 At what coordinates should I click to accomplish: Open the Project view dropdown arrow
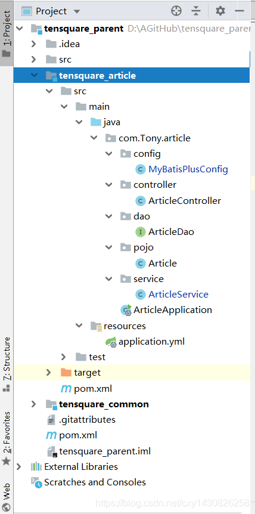[77, 12]
